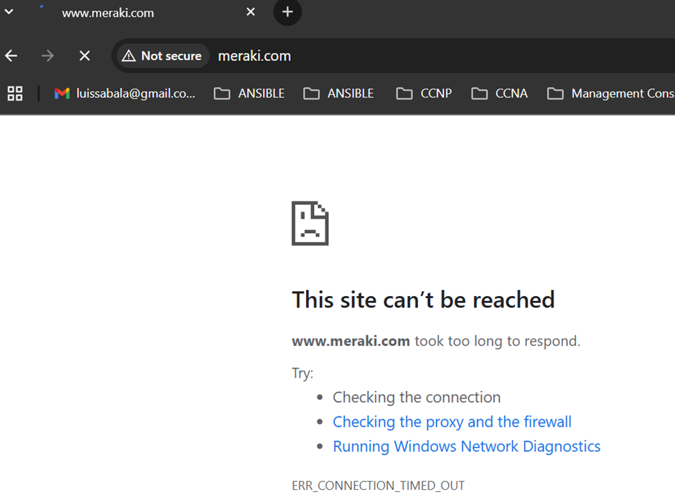Open the first ANSIBLE bookmark folder
The image size is (675, 496).
[x=249, y=93]
